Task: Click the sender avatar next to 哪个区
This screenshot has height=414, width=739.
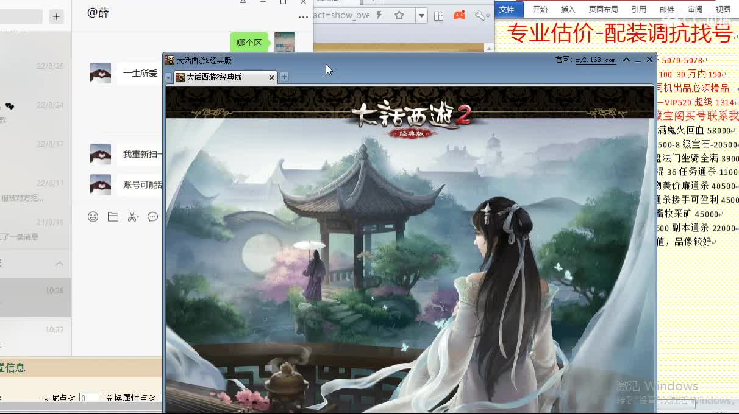Action: pyautogui.click(x=285, y=43)
